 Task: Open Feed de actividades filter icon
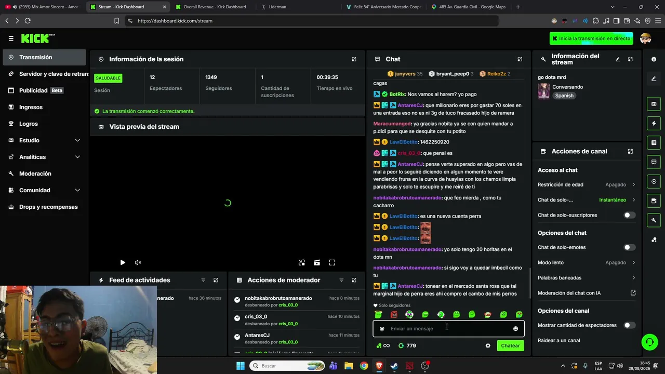tap(203, 280)
